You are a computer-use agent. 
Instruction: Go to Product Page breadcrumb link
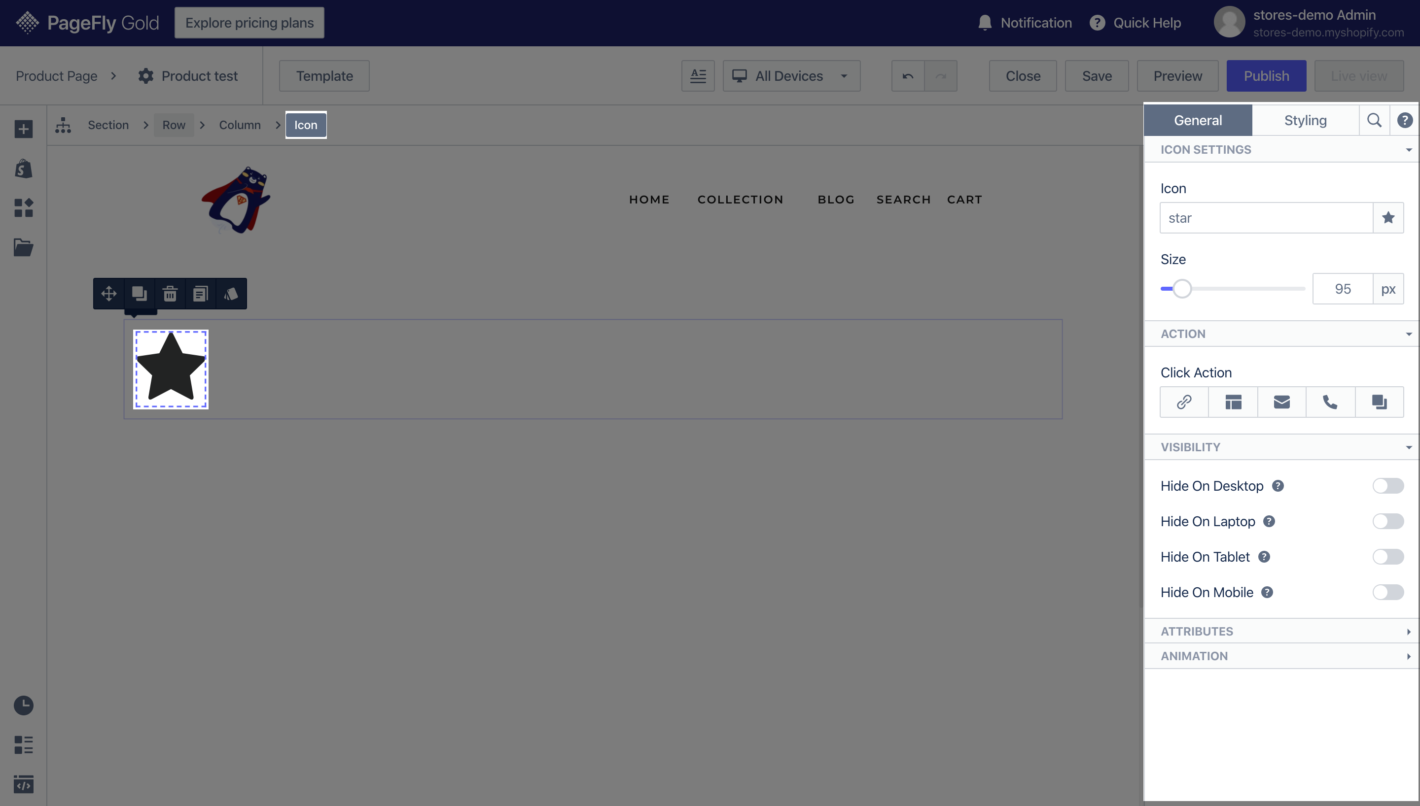coord(57,76)
